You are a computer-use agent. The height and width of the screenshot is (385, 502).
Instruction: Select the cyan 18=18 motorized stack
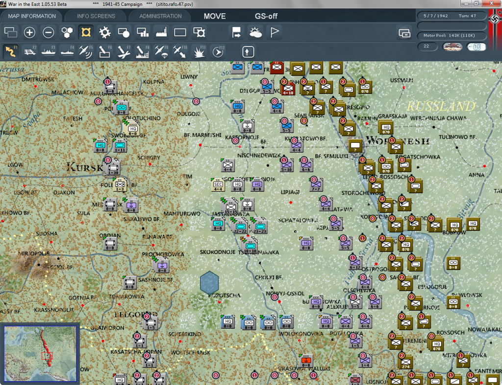click(x=251, y=246)
